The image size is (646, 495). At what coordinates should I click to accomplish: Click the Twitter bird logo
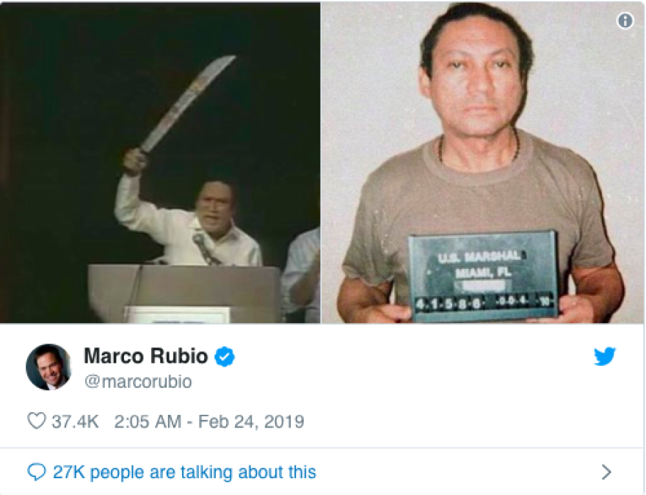point(604,356)
